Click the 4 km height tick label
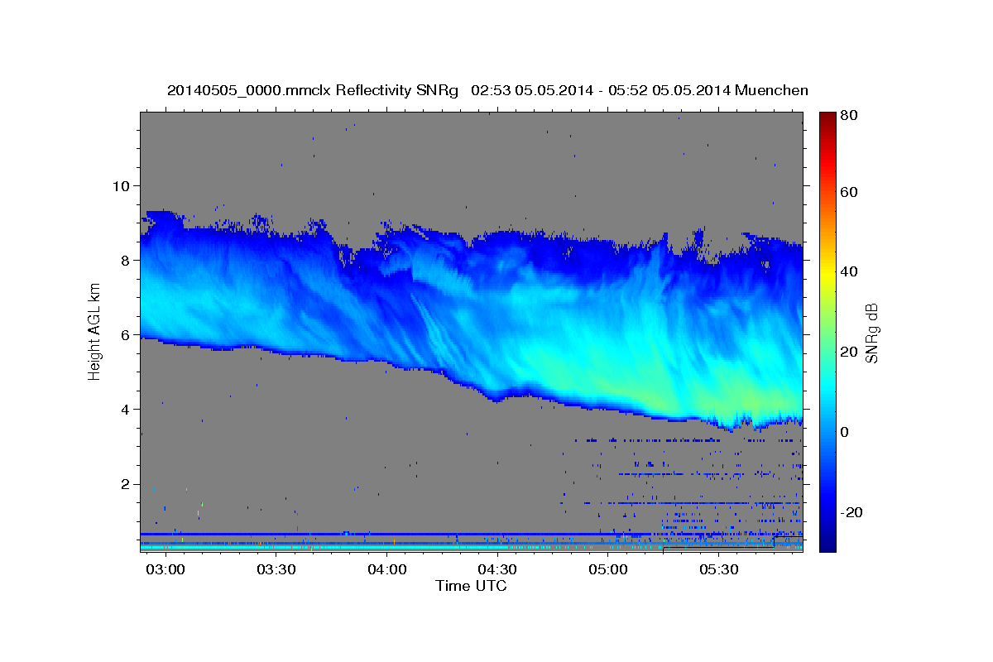 (x=125, y=410)
